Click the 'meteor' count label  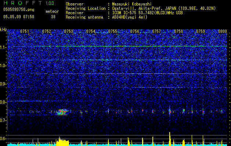point(52,11)
